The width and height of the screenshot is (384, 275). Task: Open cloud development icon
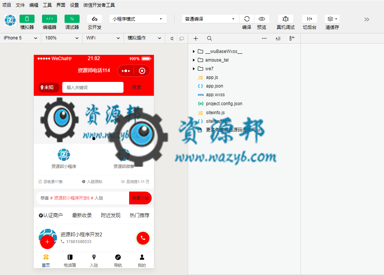pos(95,19)
